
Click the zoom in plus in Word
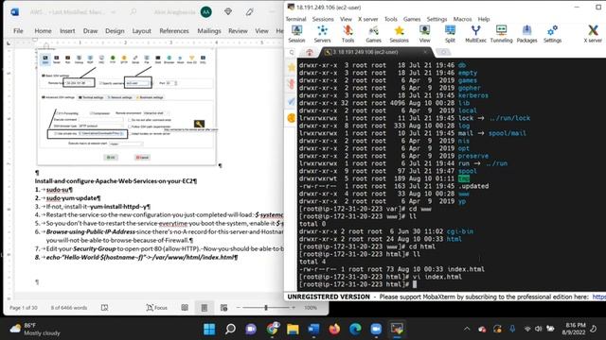coord(294,307)
